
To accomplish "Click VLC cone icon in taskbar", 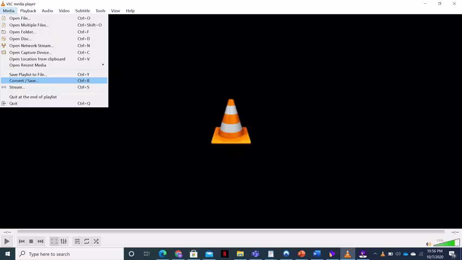I will (x=348, y=254).
